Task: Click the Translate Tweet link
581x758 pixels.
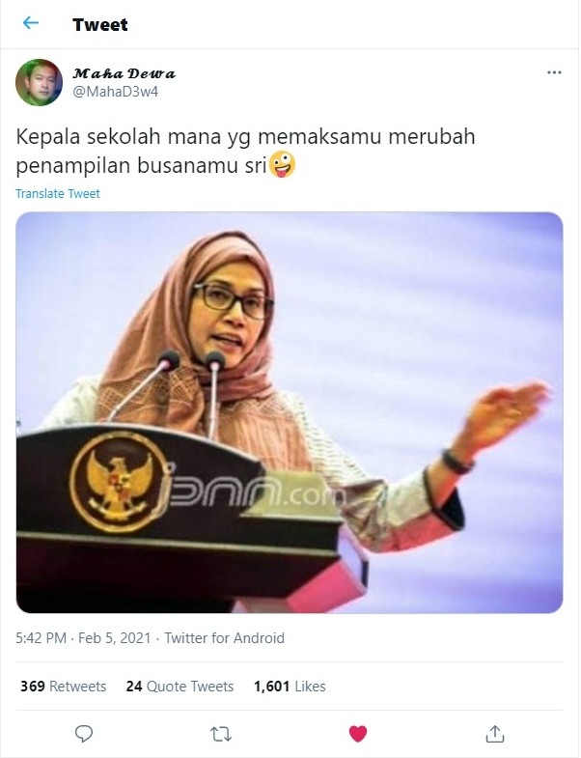Action: [x=58, y=194]
